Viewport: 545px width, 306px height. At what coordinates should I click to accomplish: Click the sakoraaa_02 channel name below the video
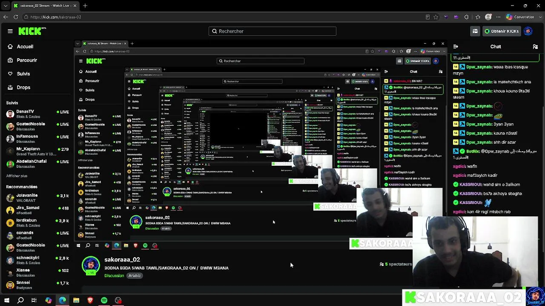122,259
